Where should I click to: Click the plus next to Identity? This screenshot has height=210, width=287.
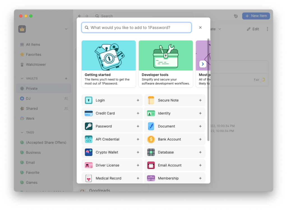point(200,113)
